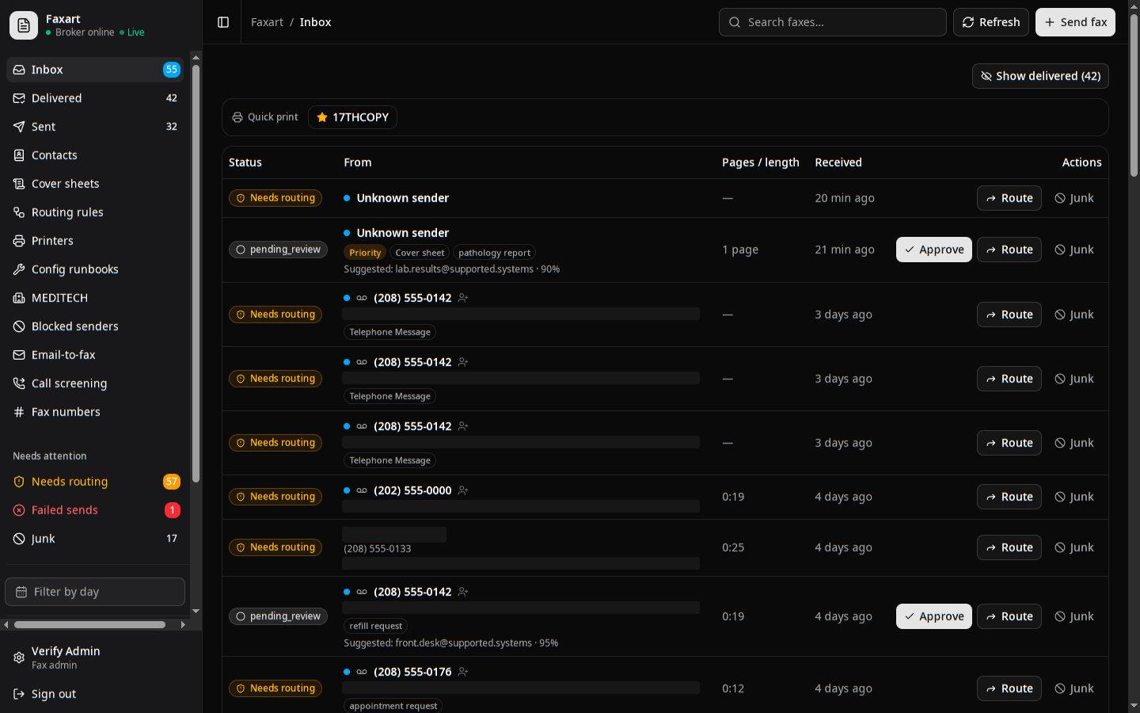Image resolution: width=1140 pixels, height=713 pixels.
Task: Click the Send fax button
Action: pos(1075,22)
